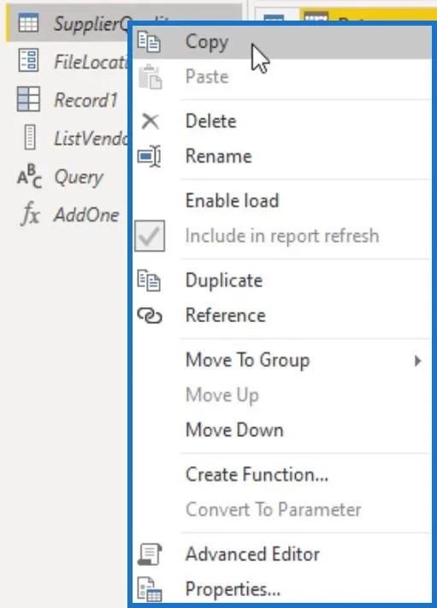The width and height of the screenshot is (437, 608).
Task: Toggle the Include in report refresh checkbox
Action: pos(150,235)
